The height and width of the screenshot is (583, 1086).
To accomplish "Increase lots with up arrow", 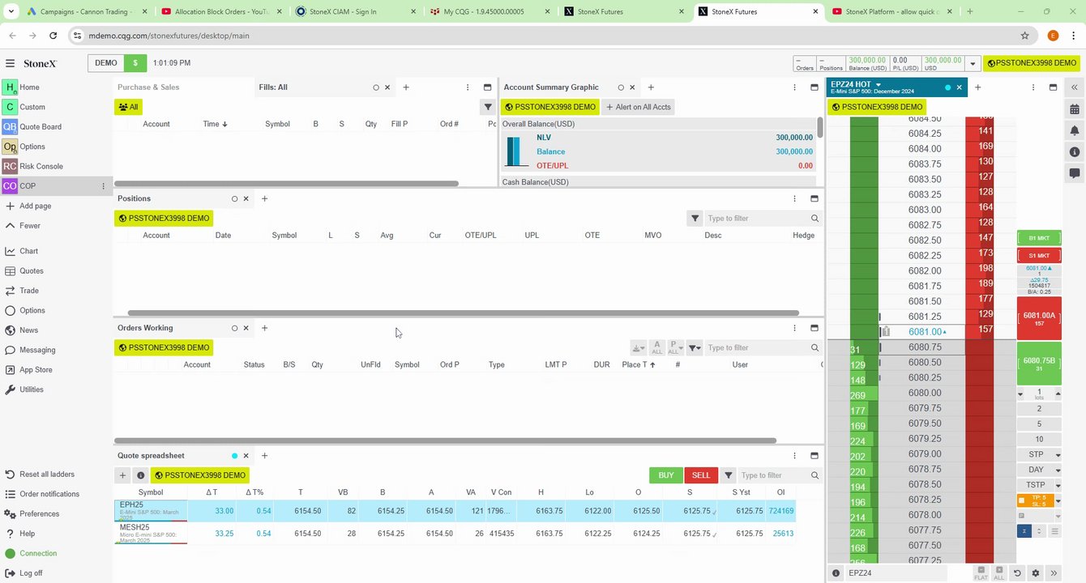I will pos(1058,394).
